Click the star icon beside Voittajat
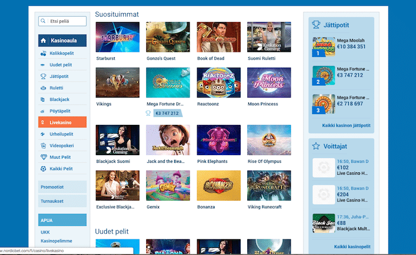The height and width of the screenshot is (255, 416). click(x=316, y=146)
